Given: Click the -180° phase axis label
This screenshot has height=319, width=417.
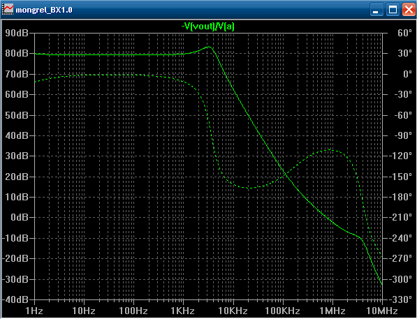Looking at the screenshot, I should 401,197.
